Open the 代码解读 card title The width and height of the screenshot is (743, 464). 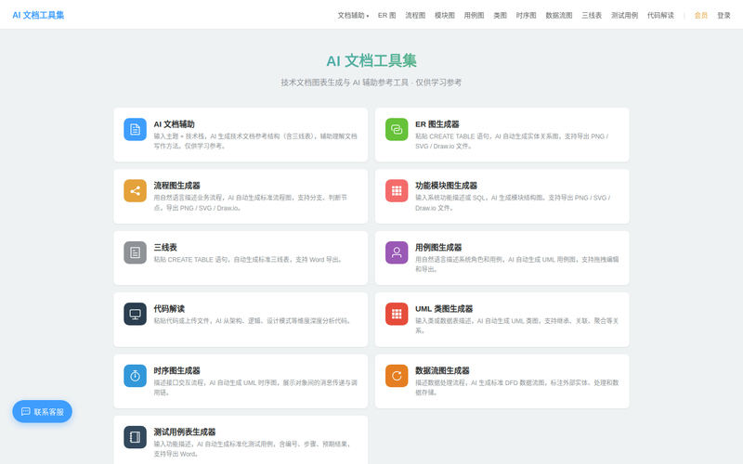(169, 309)
